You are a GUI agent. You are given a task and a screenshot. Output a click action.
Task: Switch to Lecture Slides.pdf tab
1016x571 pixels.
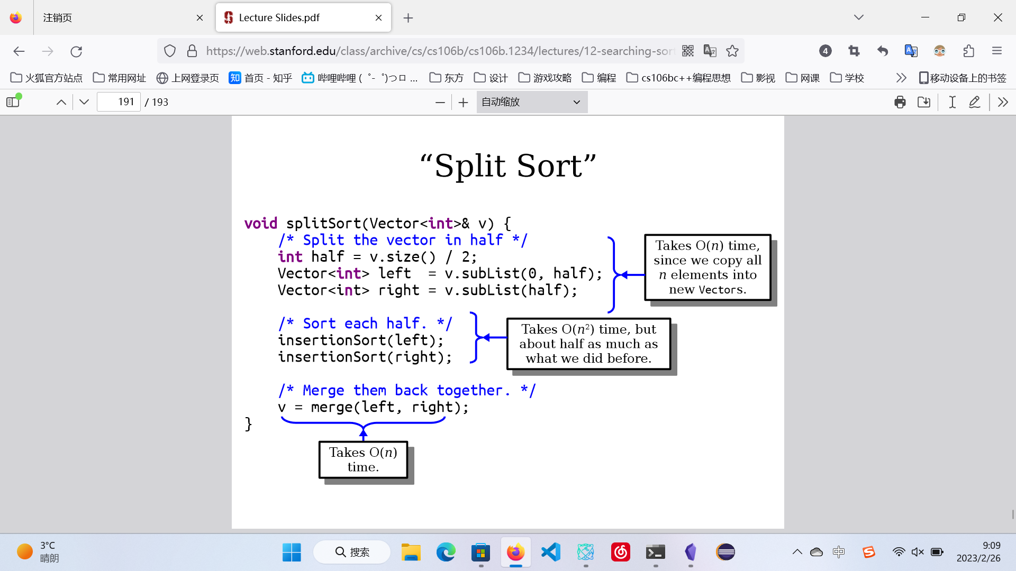click(303, 17)
